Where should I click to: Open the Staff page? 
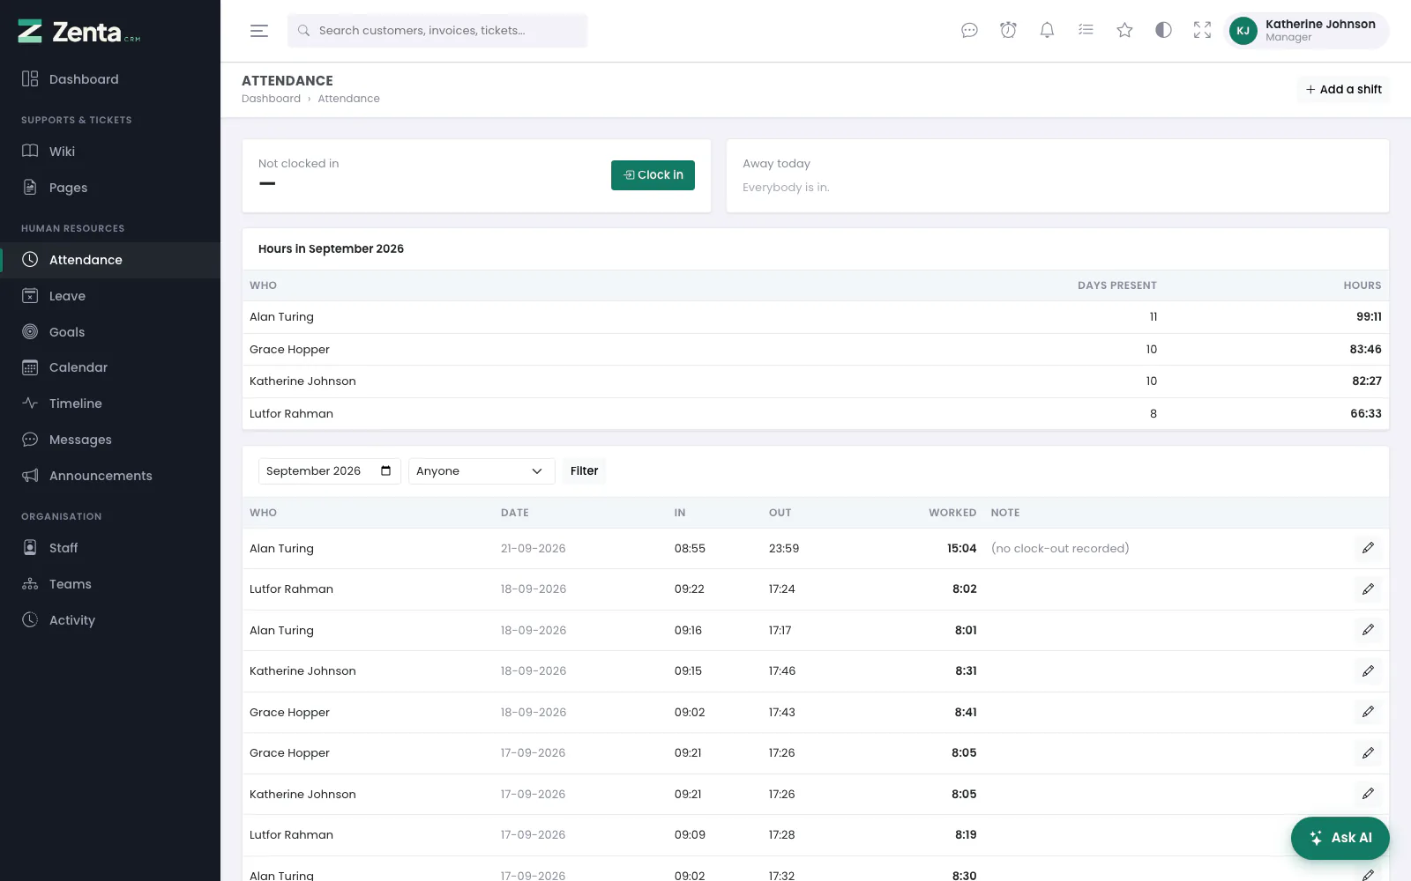tap(110, 548)
